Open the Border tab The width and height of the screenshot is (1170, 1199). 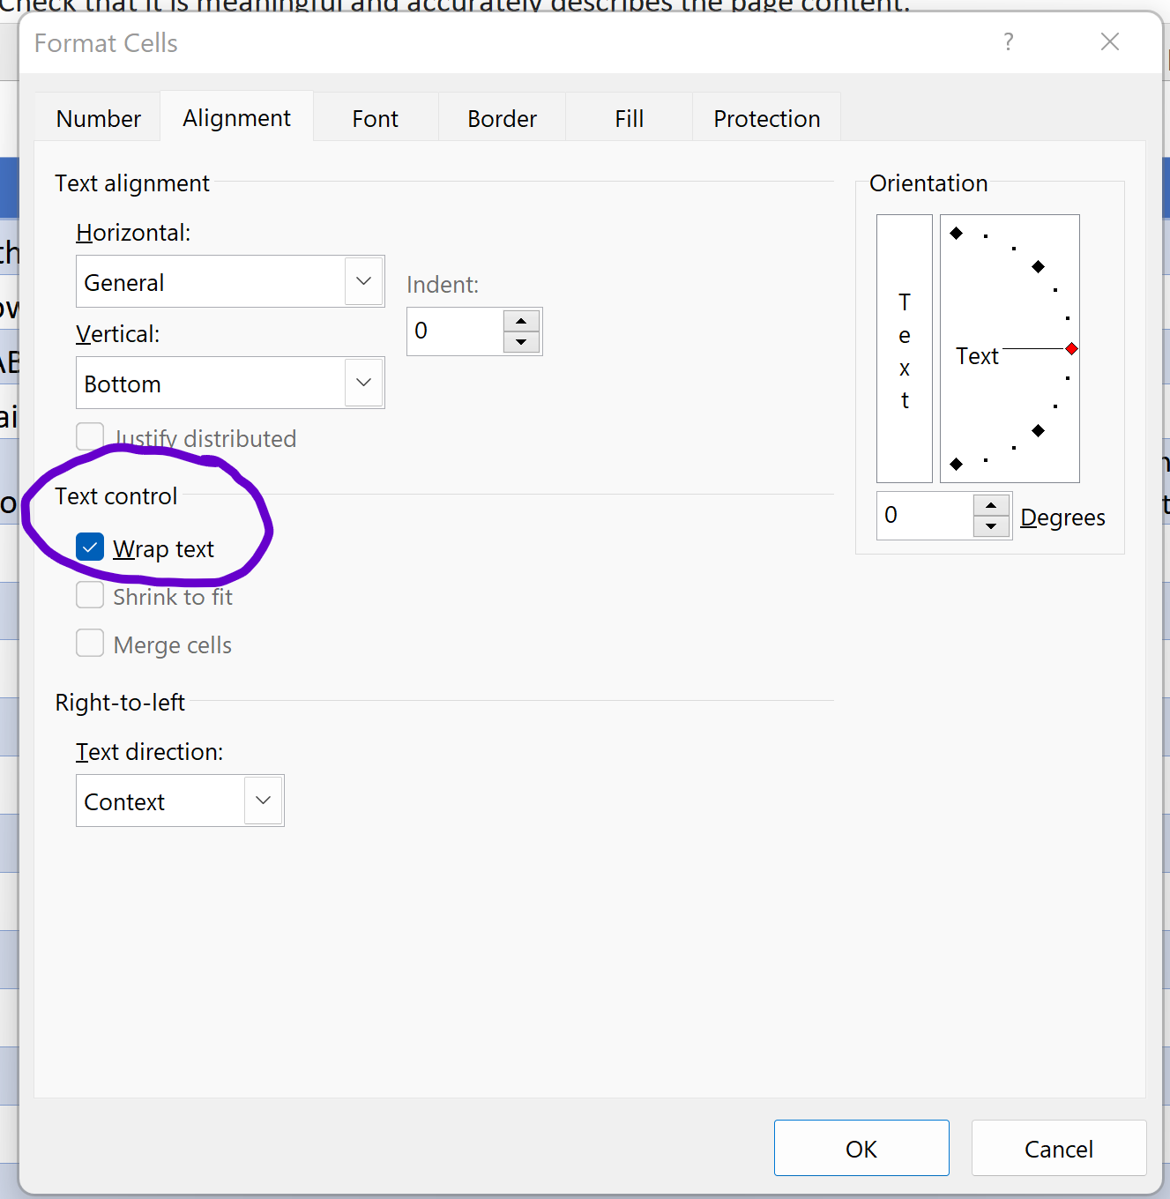click(502, 118)
